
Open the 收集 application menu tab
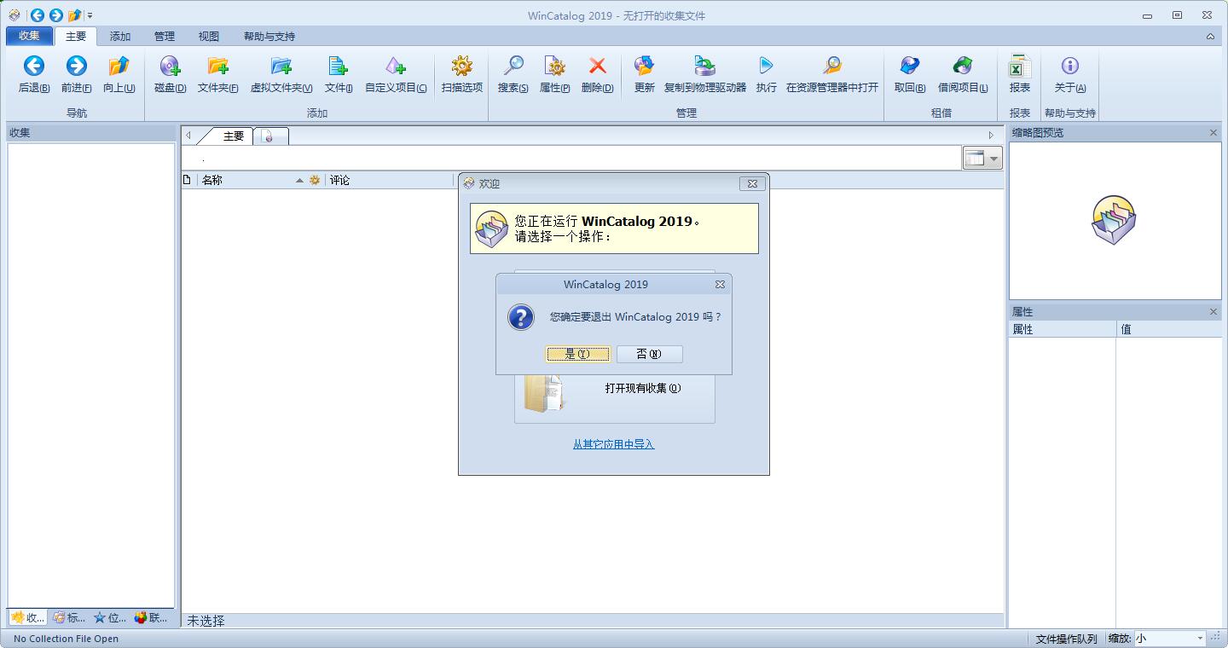click(29, 36)
